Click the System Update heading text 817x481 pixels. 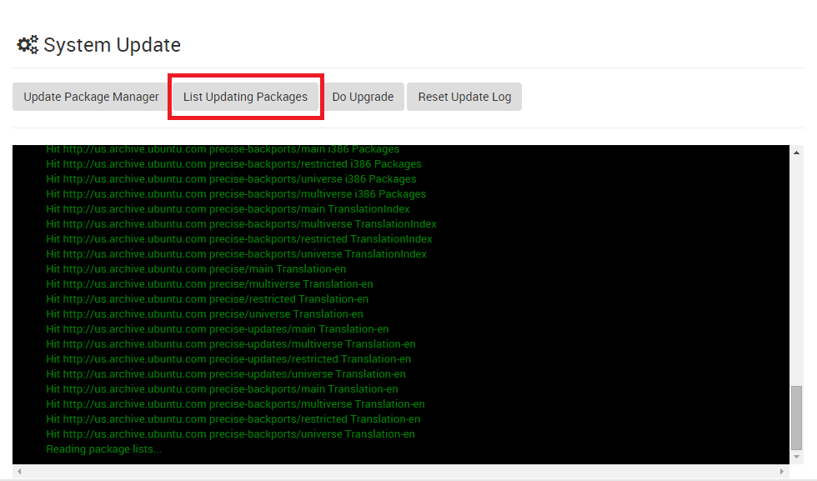(112, 45)
